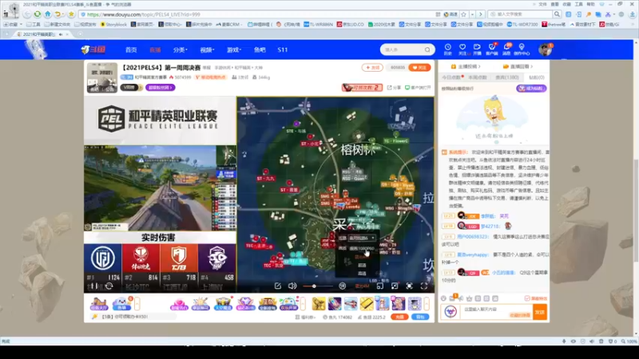Click the orange 关注 follow button
The width and height of the screenshot is (639, 359).
(x=419, y=68)
